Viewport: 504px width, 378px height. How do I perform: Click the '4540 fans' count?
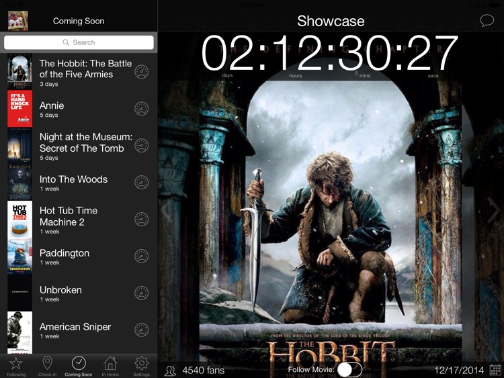click(203, 371)
